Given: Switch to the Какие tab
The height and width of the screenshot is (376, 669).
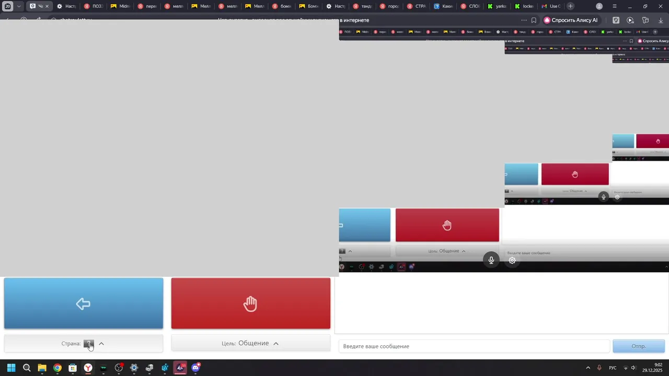Looking at the screenshot, I should tap(443, 6).
